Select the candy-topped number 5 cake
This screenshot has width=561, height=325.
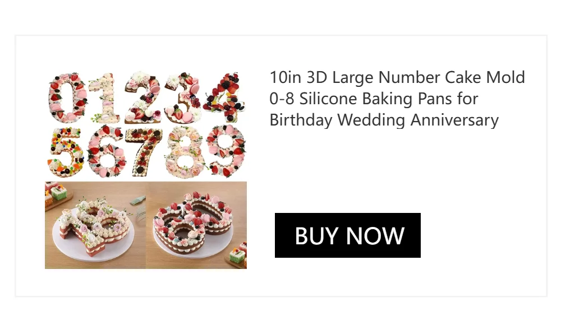[66, 152]
